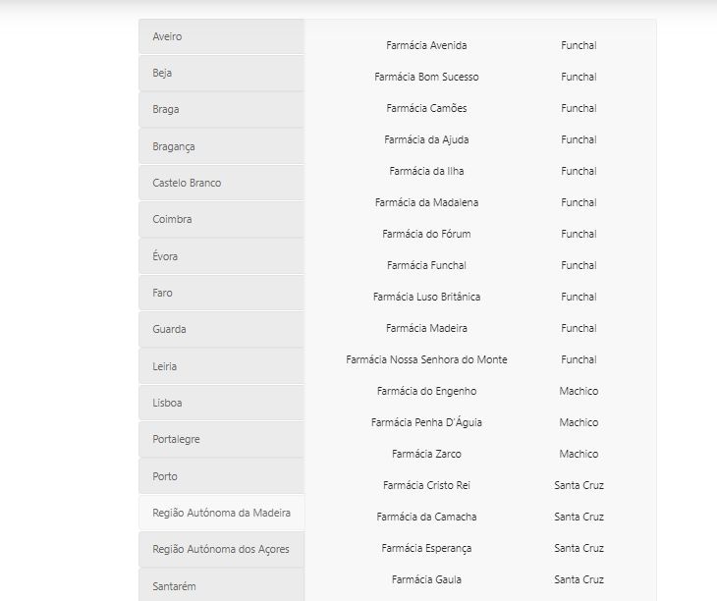This screenshot has height=601, width=717.
Task: Select the Évora district tab
Action: 221,256
